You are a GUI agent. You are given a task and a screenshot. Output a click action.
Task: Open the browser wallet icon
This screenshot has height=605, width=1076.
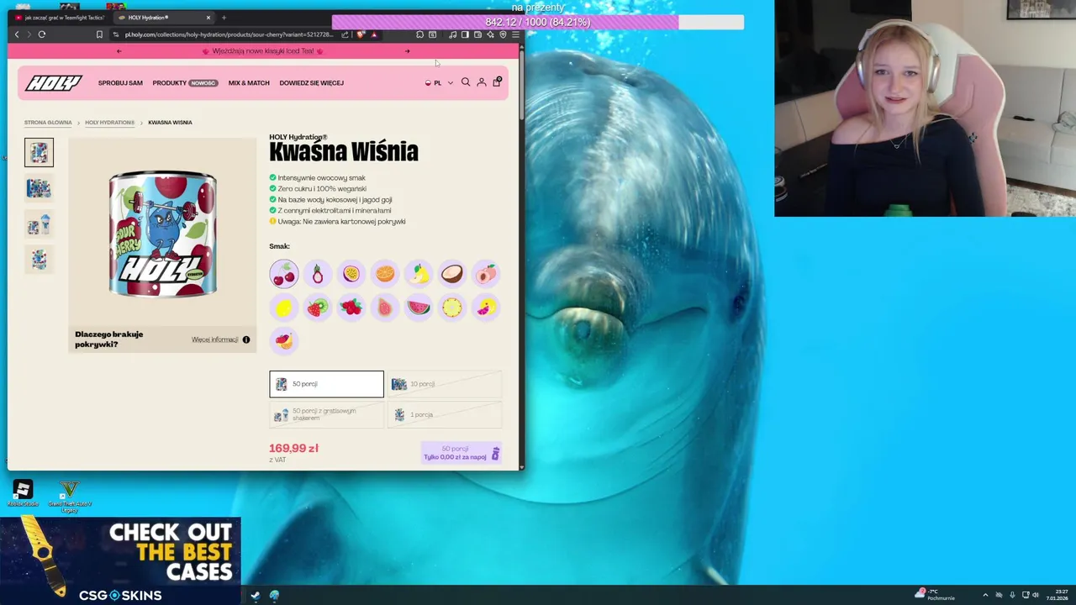tap(477, 34)
